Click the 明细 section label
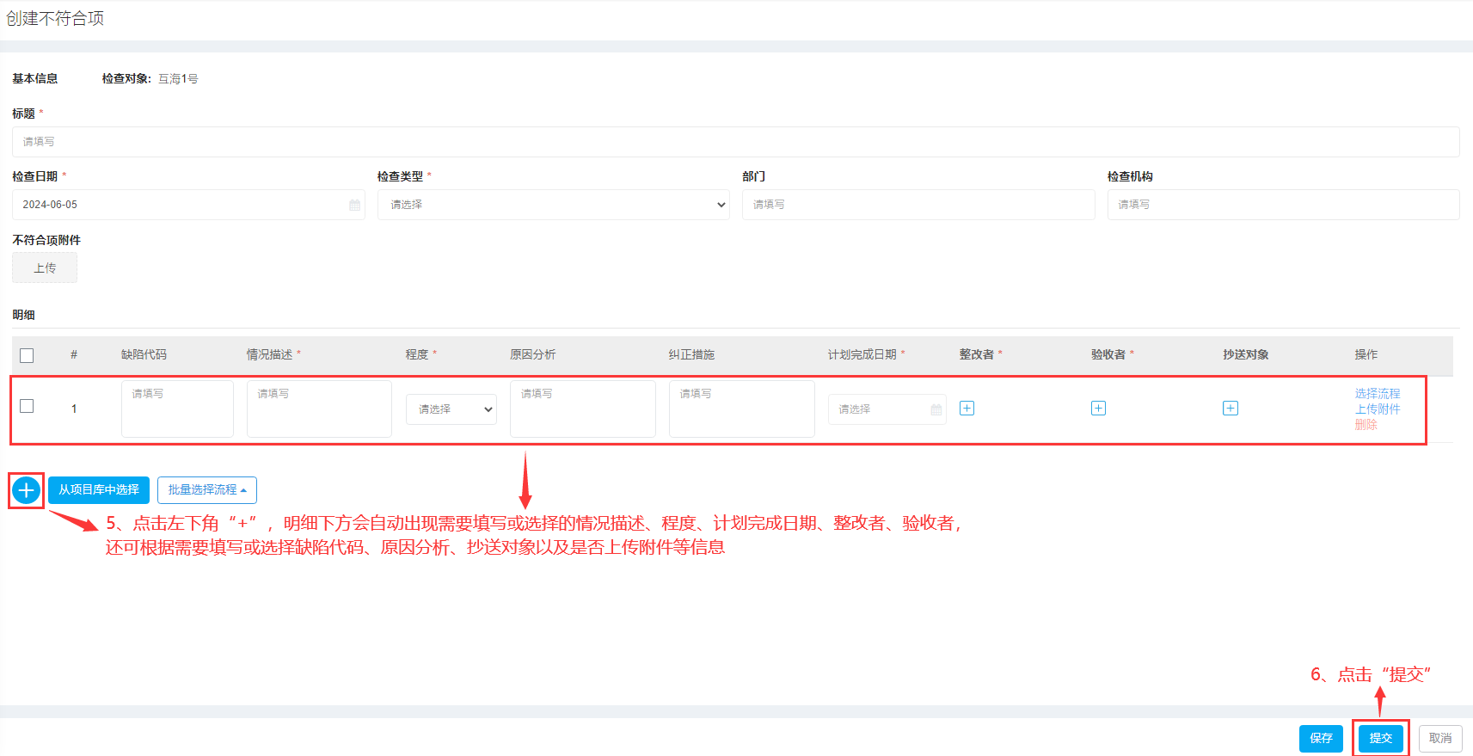 click(x=23, y=315)
